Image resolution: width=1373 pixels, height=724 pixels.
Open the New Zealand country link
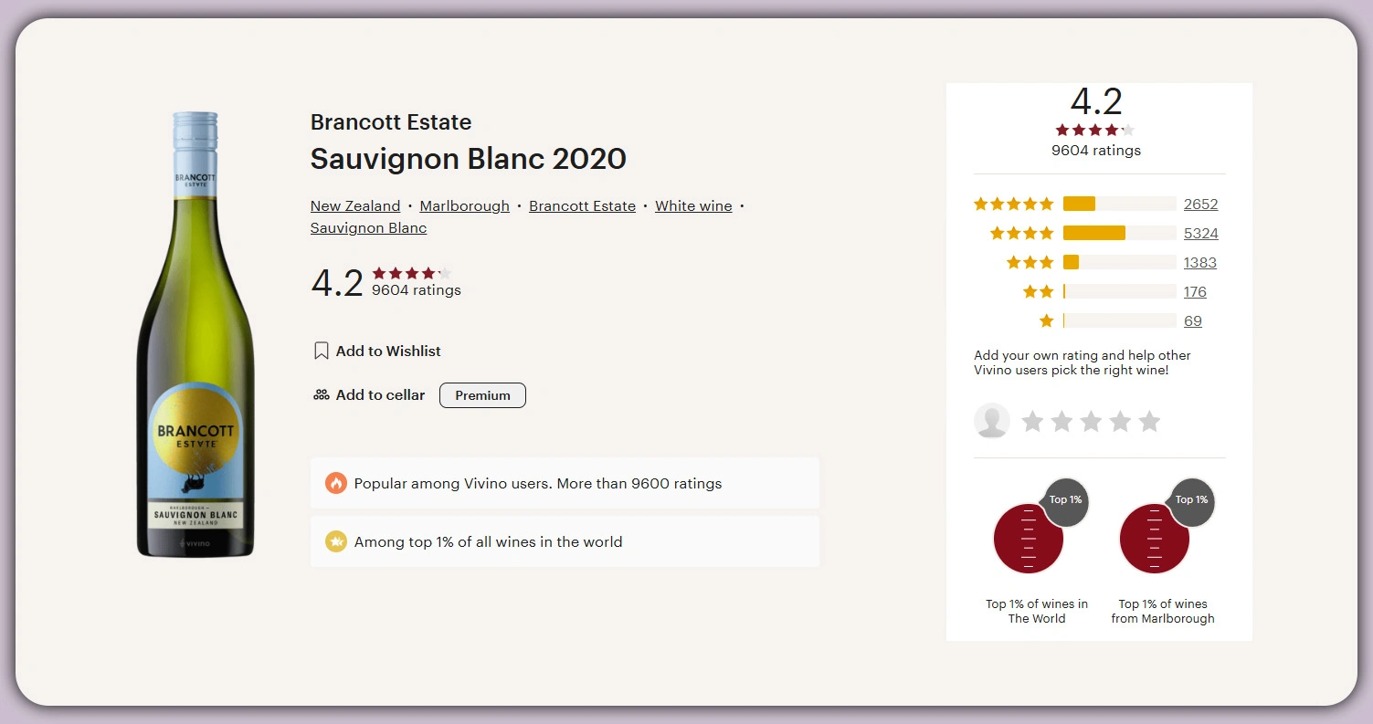click(x=355, y=206)
